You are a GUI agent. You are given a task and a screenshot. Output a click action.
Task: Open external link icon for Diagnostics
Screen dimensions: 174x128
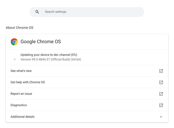click(161, 105)
